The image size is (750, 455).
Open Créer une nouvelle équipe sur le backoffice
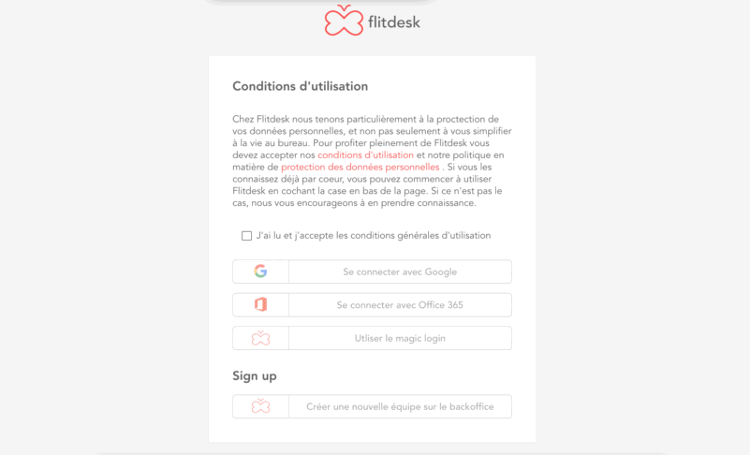[x=372, y=406]
